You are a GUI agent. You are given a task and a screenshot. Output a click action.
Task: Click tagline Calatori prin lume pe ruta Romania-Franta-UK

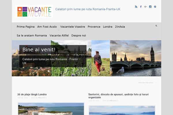click(x=88, y=9)
